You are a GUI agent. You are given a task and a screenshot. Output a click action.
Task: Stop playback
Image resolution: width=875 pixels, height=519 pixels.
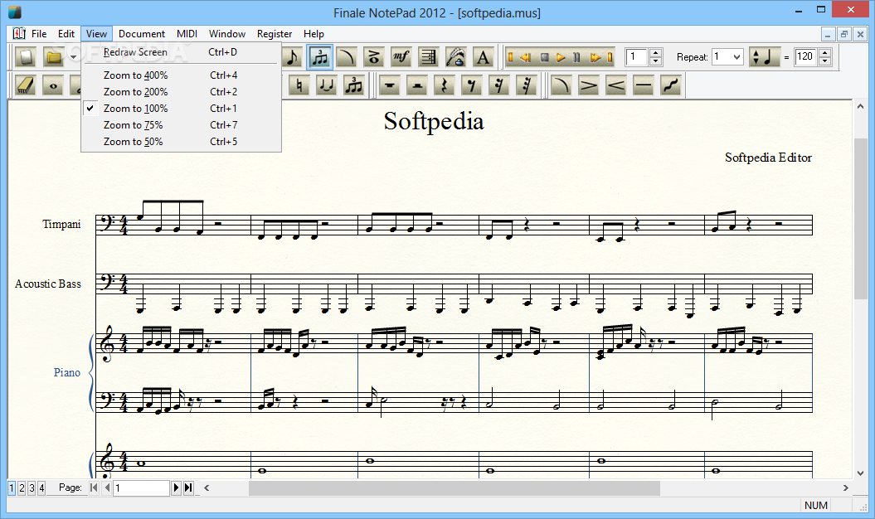coord(545,57)
